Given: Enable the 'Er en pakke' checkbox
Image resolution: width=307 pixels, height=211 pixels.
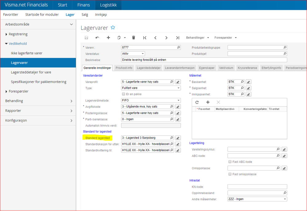Looking at the screenshot, I should click(x=124, y=94).
